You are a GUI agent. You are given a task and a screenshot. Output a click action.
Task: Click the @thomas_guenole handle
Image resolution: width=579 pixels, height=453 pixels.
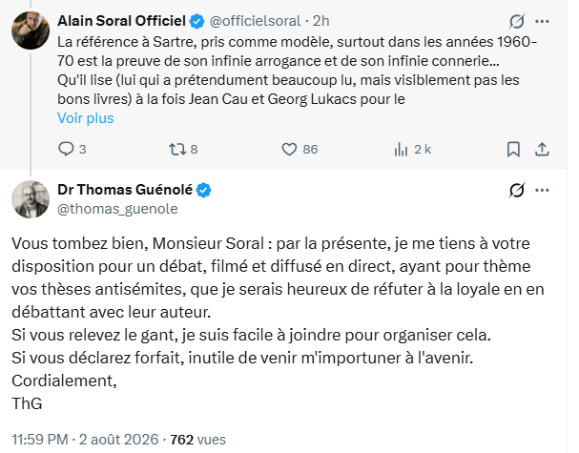(x=117, y=209)
